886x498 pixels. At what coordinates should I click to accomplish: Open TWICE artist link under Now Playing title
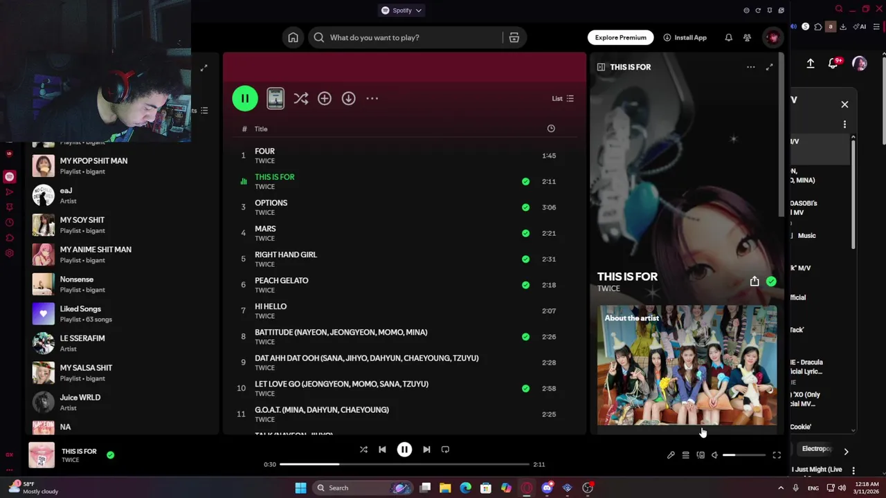tap(608, 288)
